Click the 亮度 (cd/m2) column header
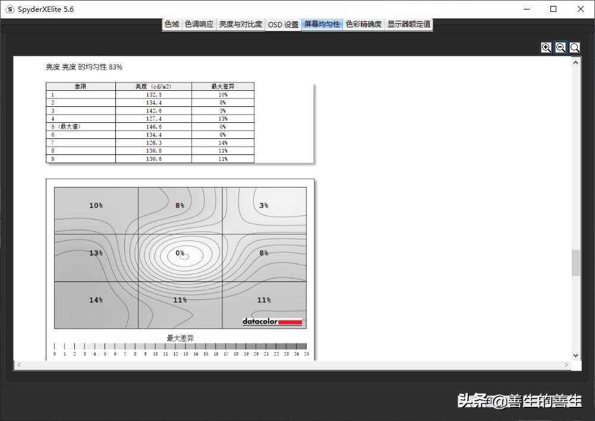The width and height of the screenshot is (595, 421). click(154, 87)
